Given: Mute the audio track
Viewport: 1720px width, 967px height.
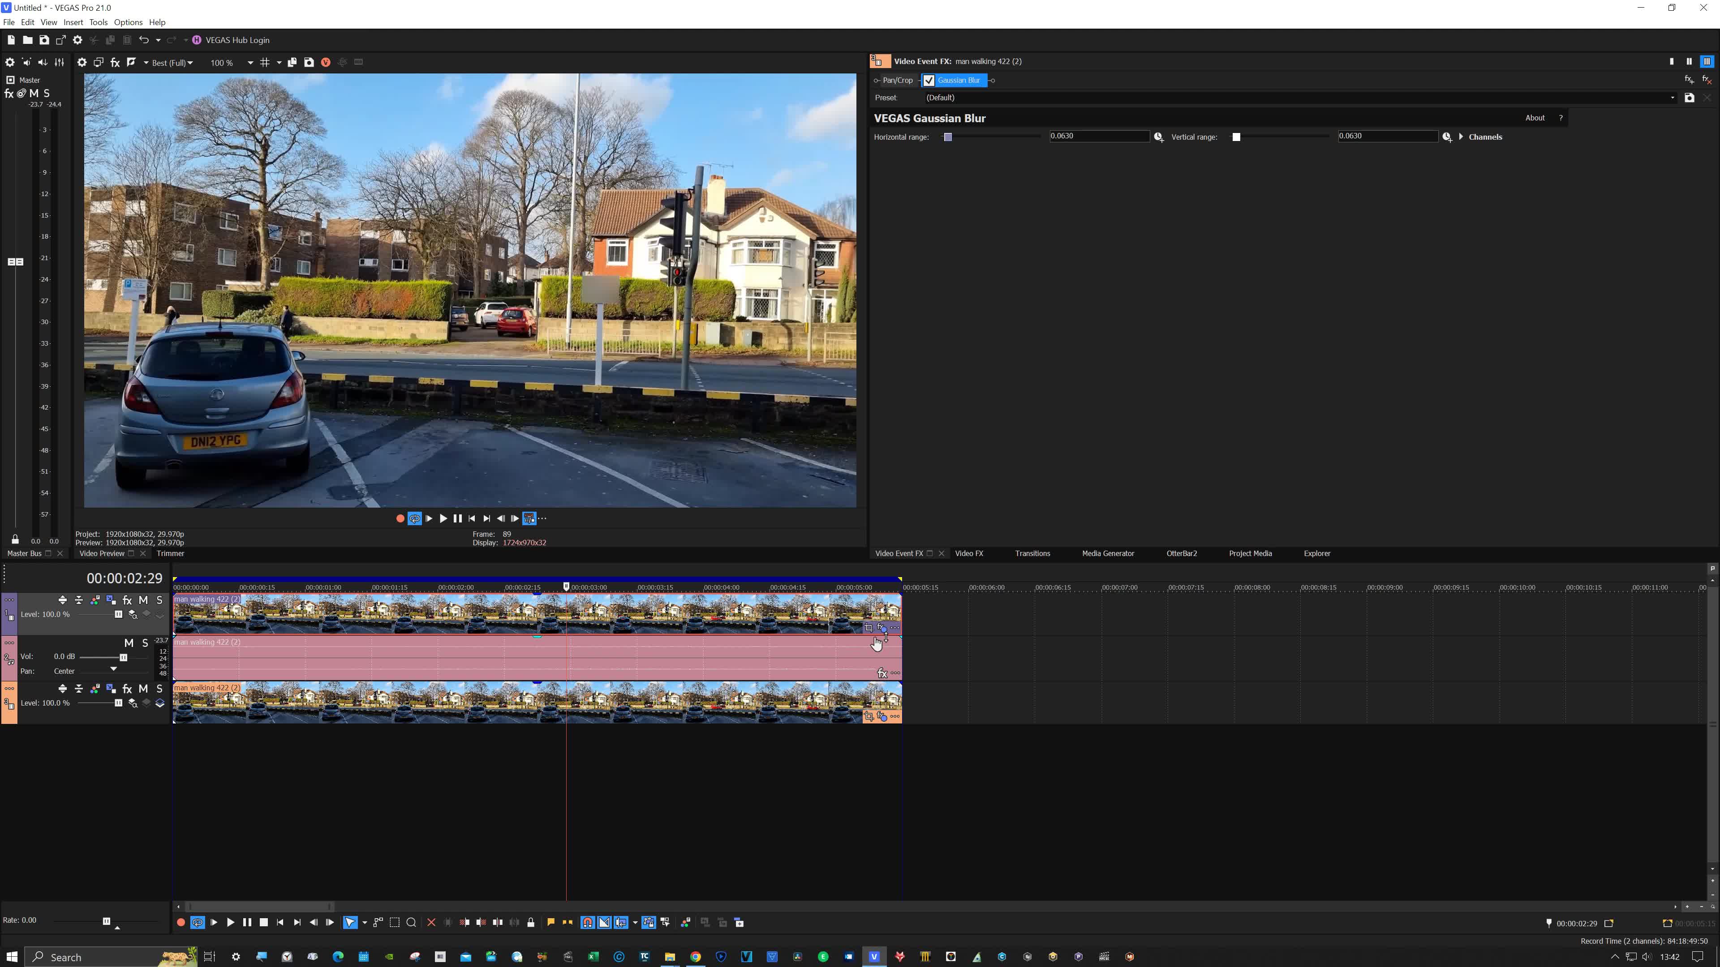Looking at the screenshot, I should (128, 643).
